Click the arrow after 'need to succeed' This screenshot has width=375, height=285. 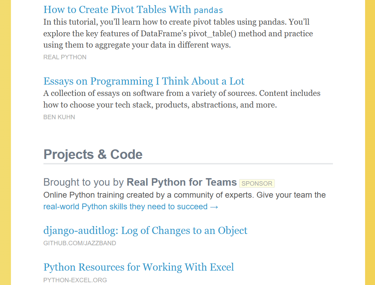pyautogui.click(x=214, y=207)
